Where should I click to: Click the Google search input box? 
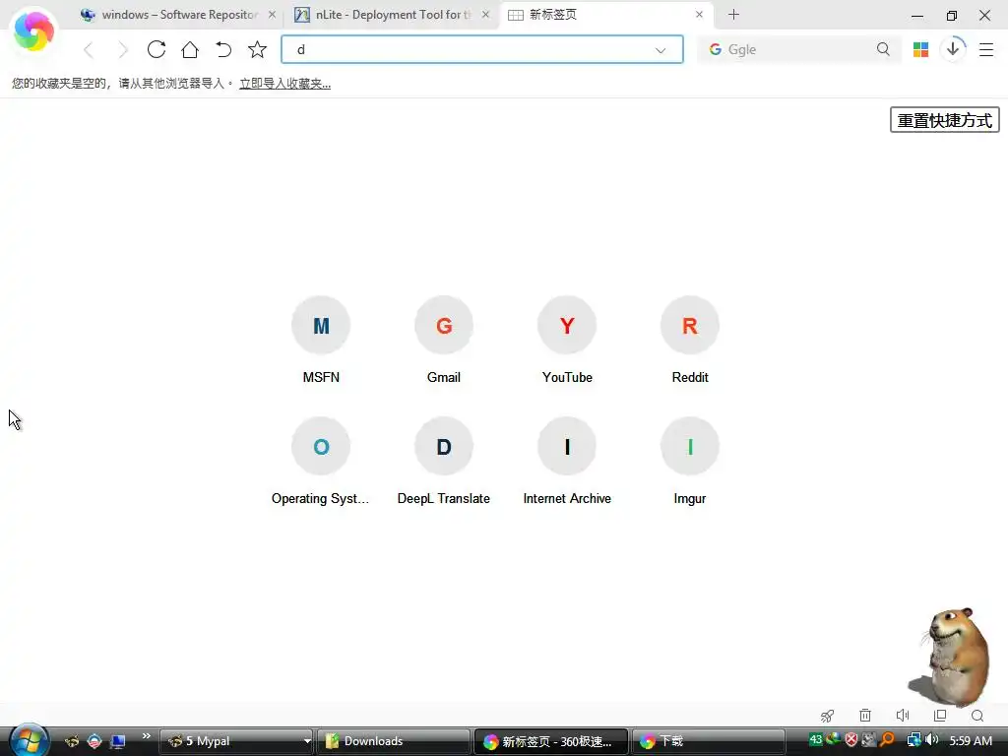797,49
